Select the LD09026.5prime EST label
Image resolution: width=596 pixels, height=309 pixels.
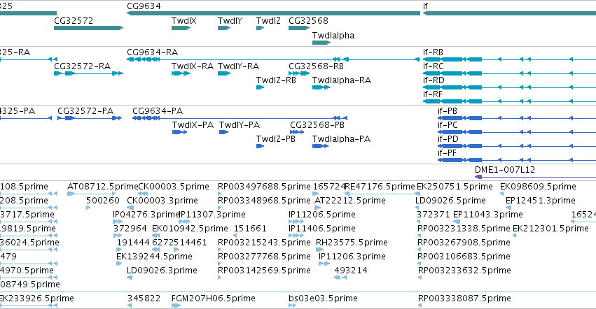pos(450,201)
